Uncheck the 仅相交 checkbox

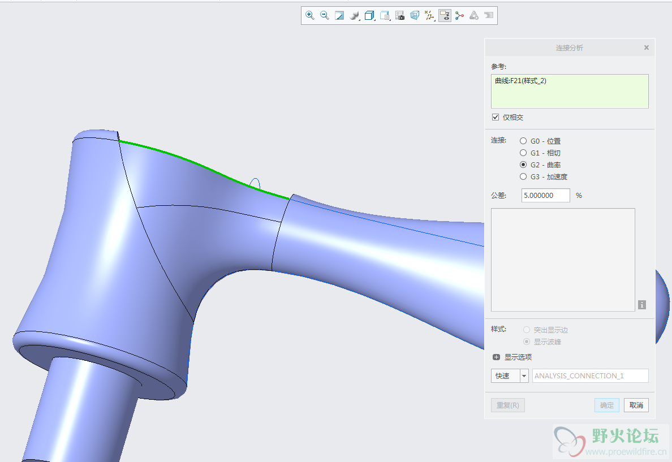pos(496,117)
